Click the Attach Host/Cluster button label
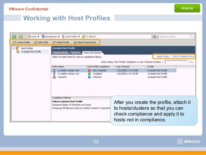 [87, 42]
